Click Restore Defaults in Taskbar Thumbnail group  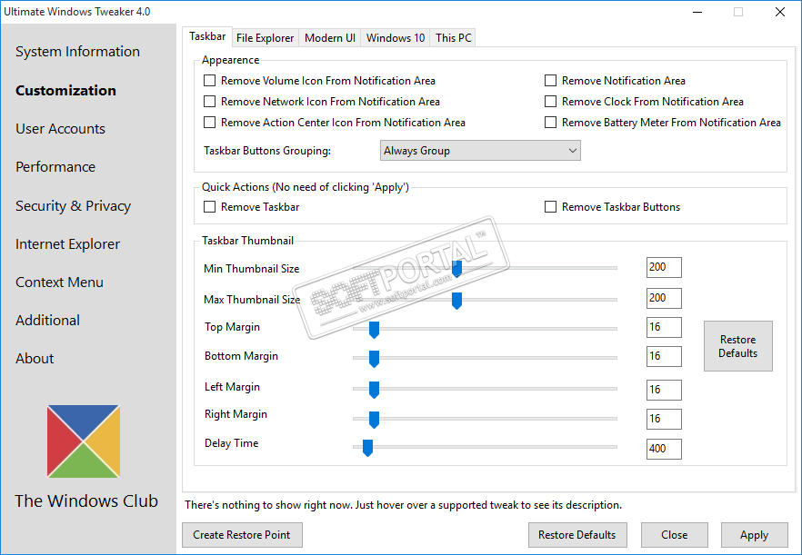coord(738,346)
